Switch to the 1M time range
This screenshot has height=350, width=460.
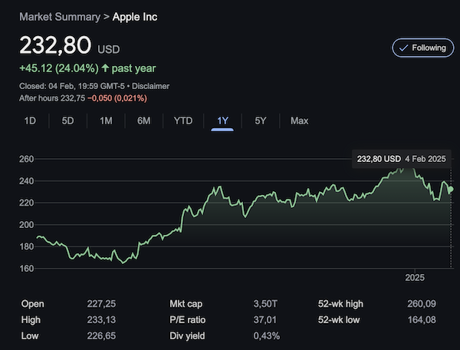click(x=106, y=121)
